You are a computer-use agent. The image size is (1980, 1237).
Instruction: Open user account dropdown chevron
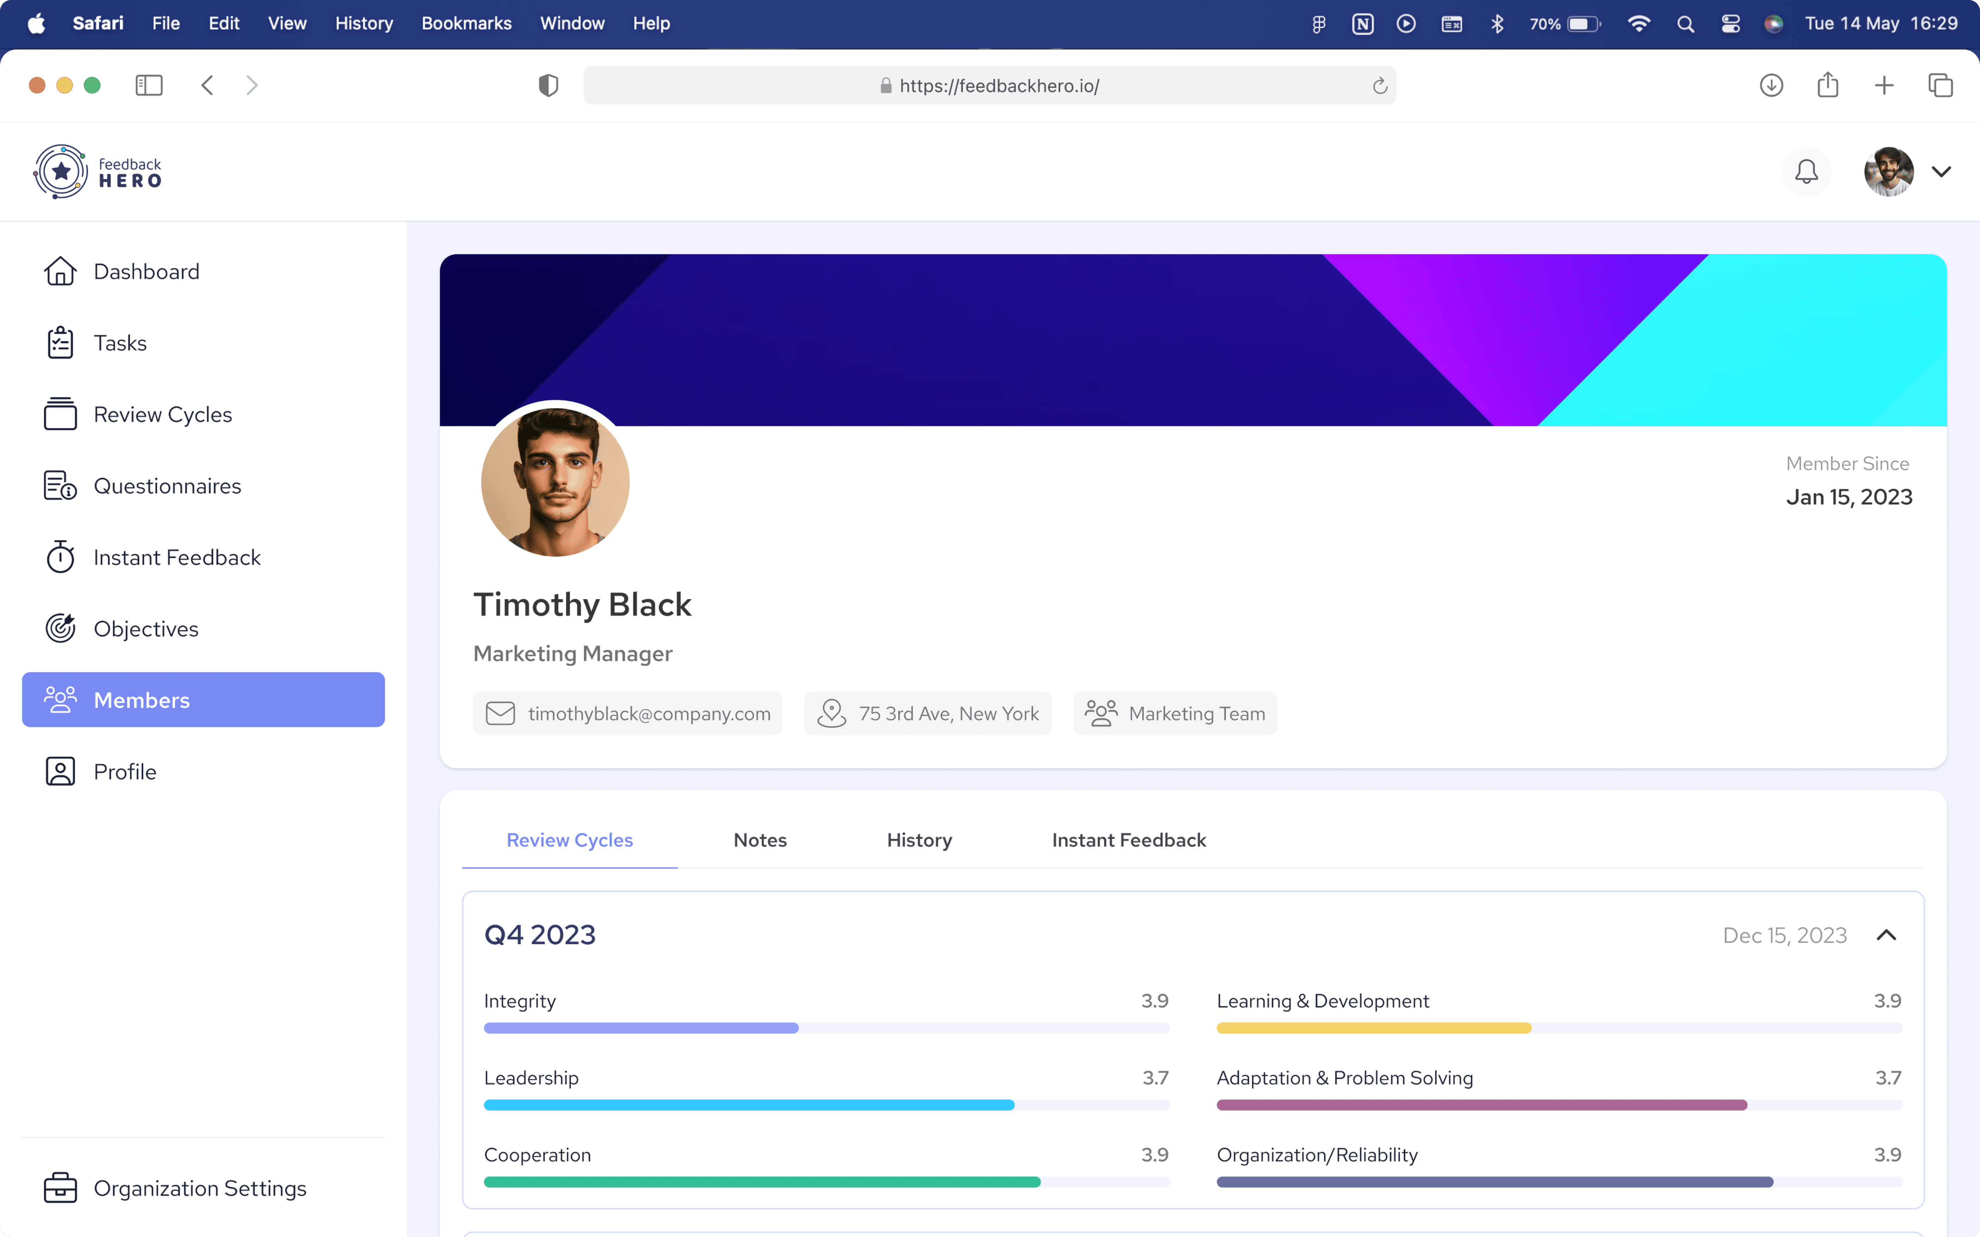pyautogui.click(x=1942, y=172)
